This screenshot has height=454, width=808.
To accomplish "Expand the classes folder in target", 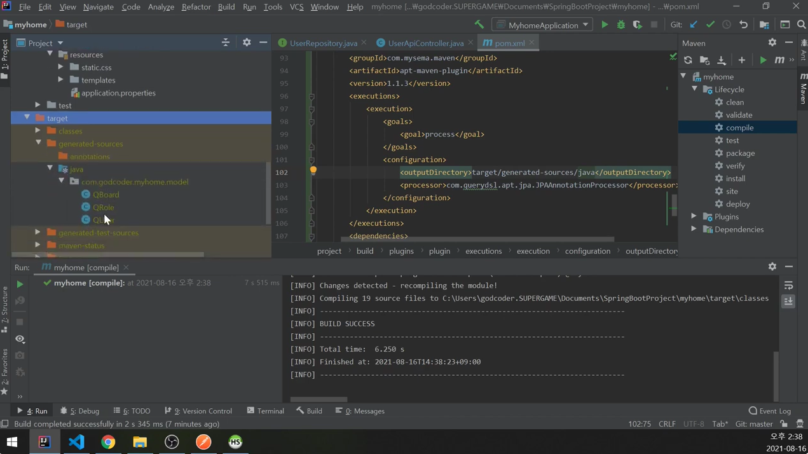I will pyautogui.click(x=38, y=131).
